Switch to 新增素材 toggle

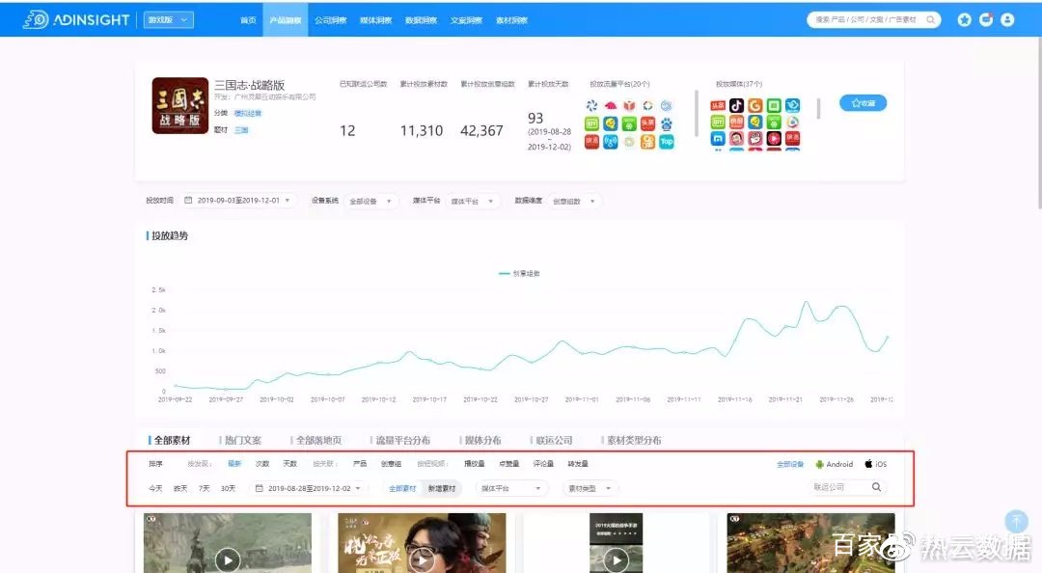pyautogui.click(x=442, y=488)
